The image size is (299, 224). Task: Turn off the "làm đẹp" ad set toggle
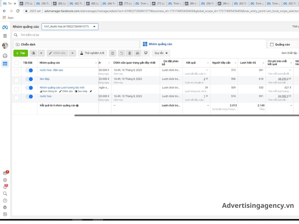29,79
